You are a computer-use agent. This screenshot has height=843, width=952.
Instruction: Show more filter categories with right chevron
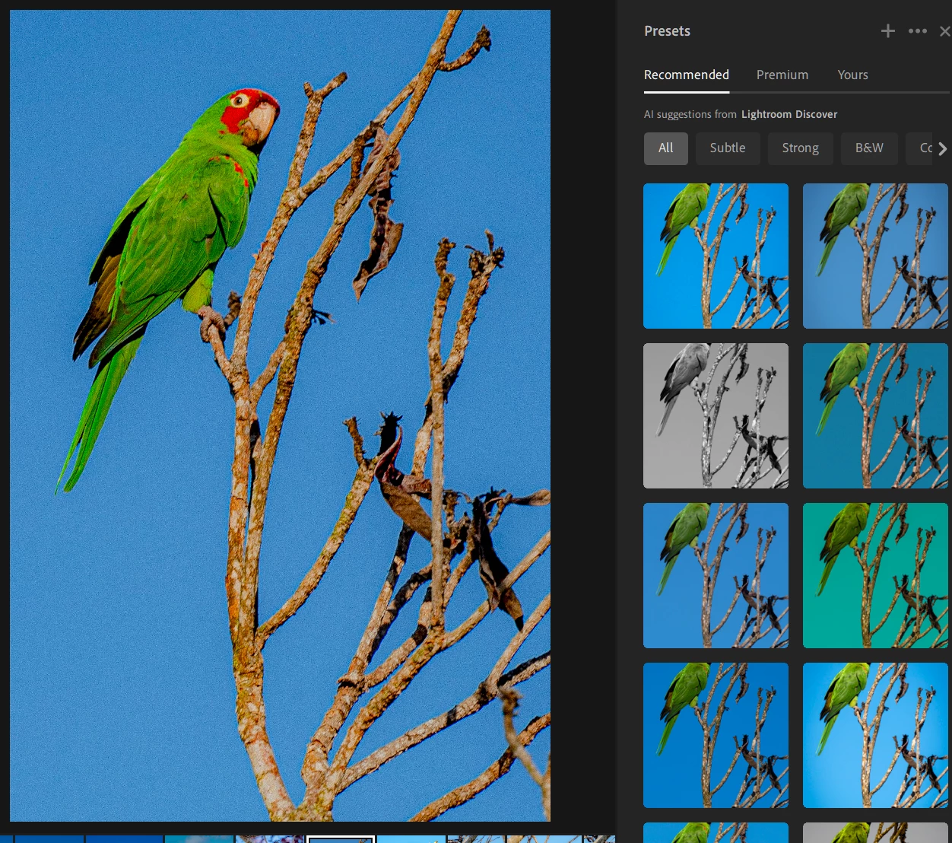pos(943,148)
